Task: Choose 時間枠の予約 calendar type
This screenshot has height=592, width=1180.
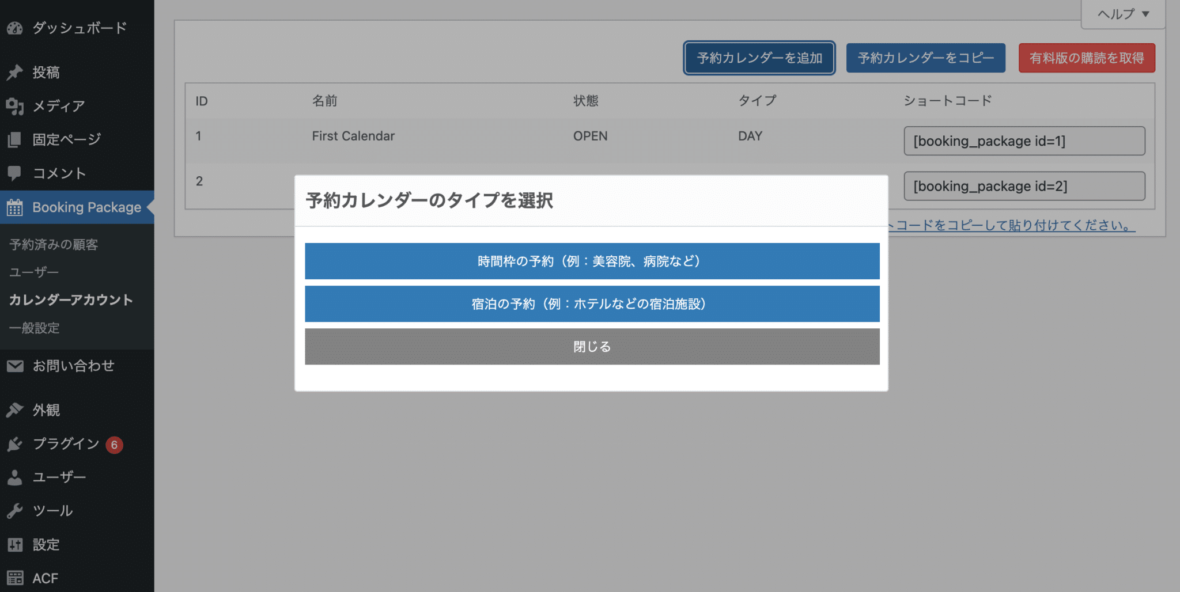Action: (592, 261)
